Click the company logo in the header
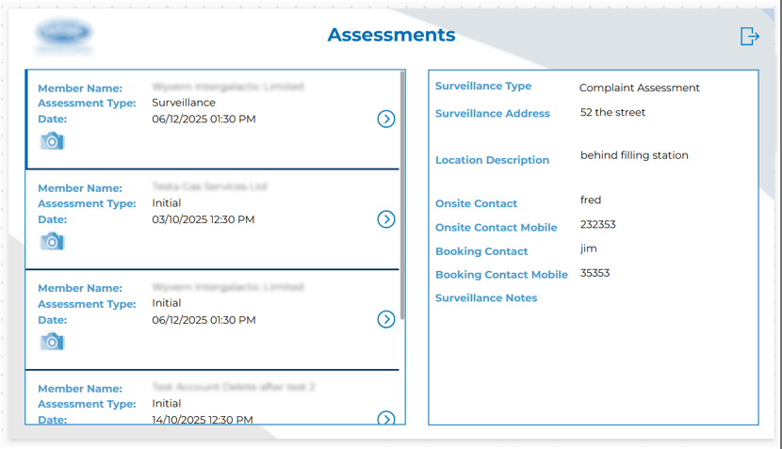 pyautogui.click(x=64, y=35)
